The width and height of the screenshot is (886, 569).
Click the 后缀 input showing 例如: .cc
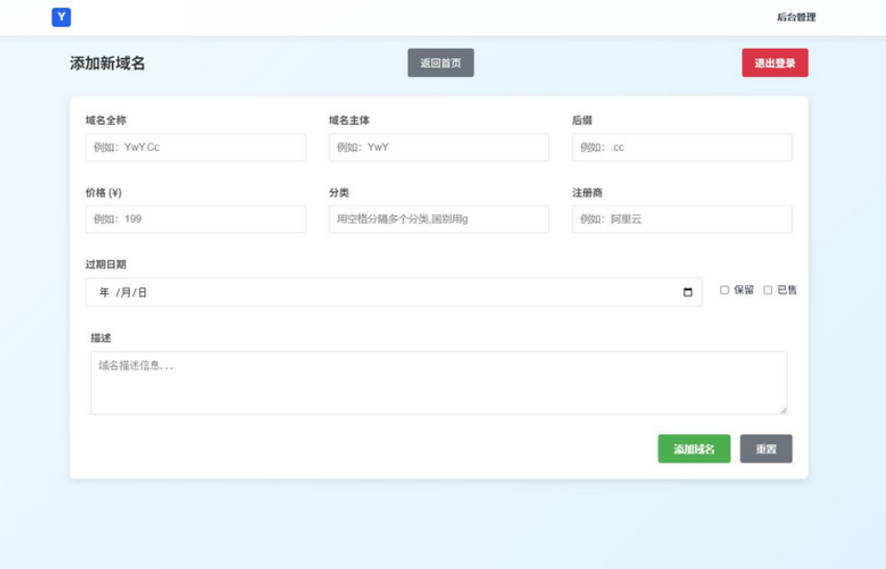[x=682, y=146]
